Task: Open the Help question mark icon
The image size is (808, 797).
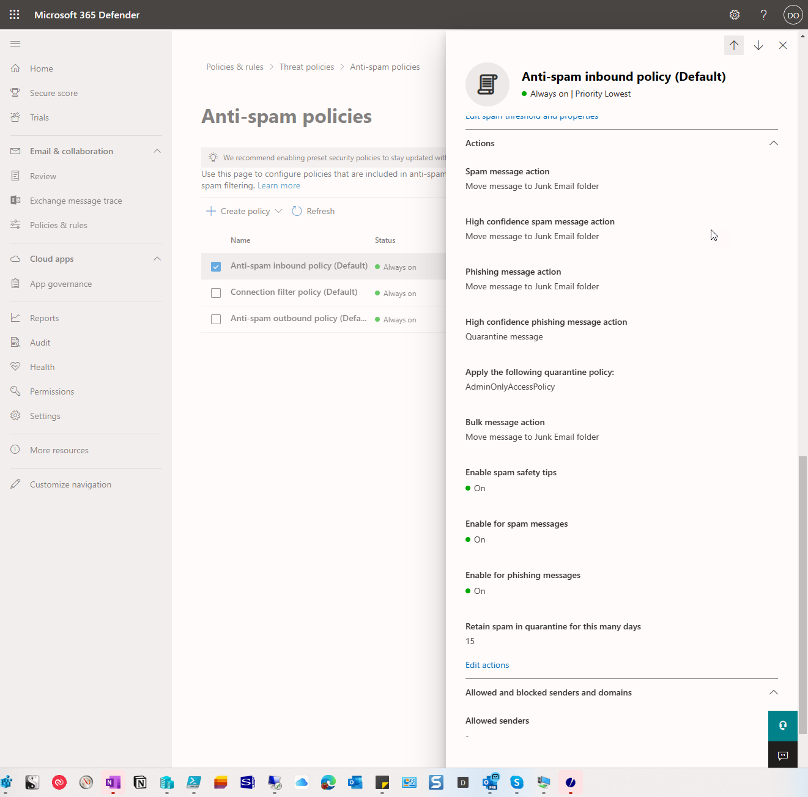Action: coord(763,14)
